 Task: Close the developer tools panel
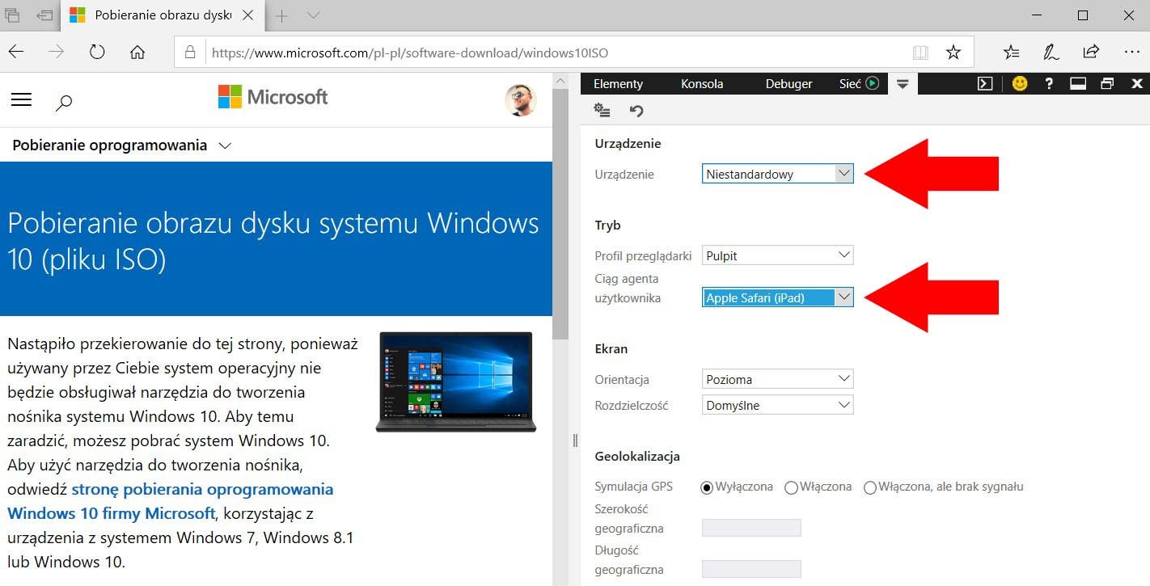tap(1137, 83)
